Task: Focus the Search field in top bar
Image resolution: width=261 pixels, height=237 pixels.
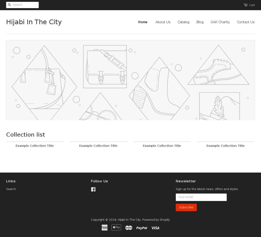Action: tap(23, 5)
